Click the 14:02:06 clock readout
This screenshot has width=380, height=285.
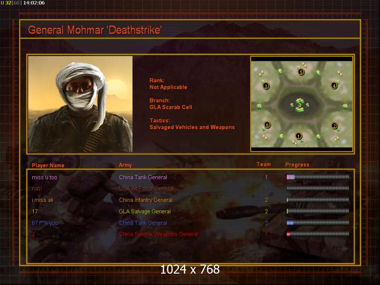(34, 3)
